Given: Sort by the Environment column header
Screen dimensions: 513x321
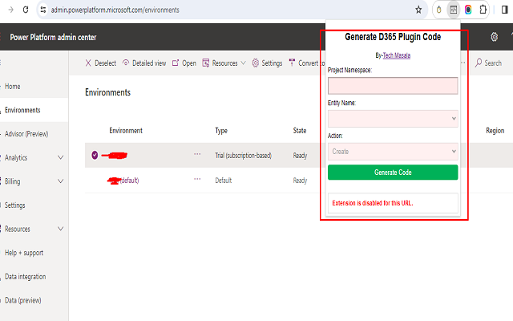Looking at the screenshot, I should coord(126,131).
